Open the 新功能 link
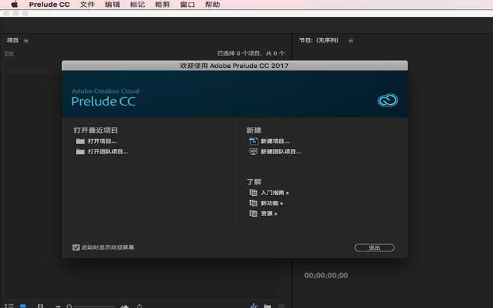 pos(266,203)
